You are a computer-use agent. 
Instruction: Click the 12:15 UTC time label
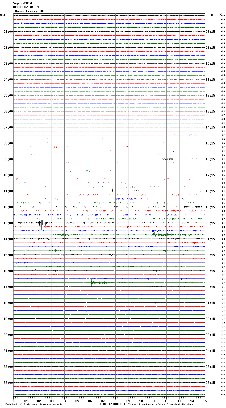coord(210,95)
